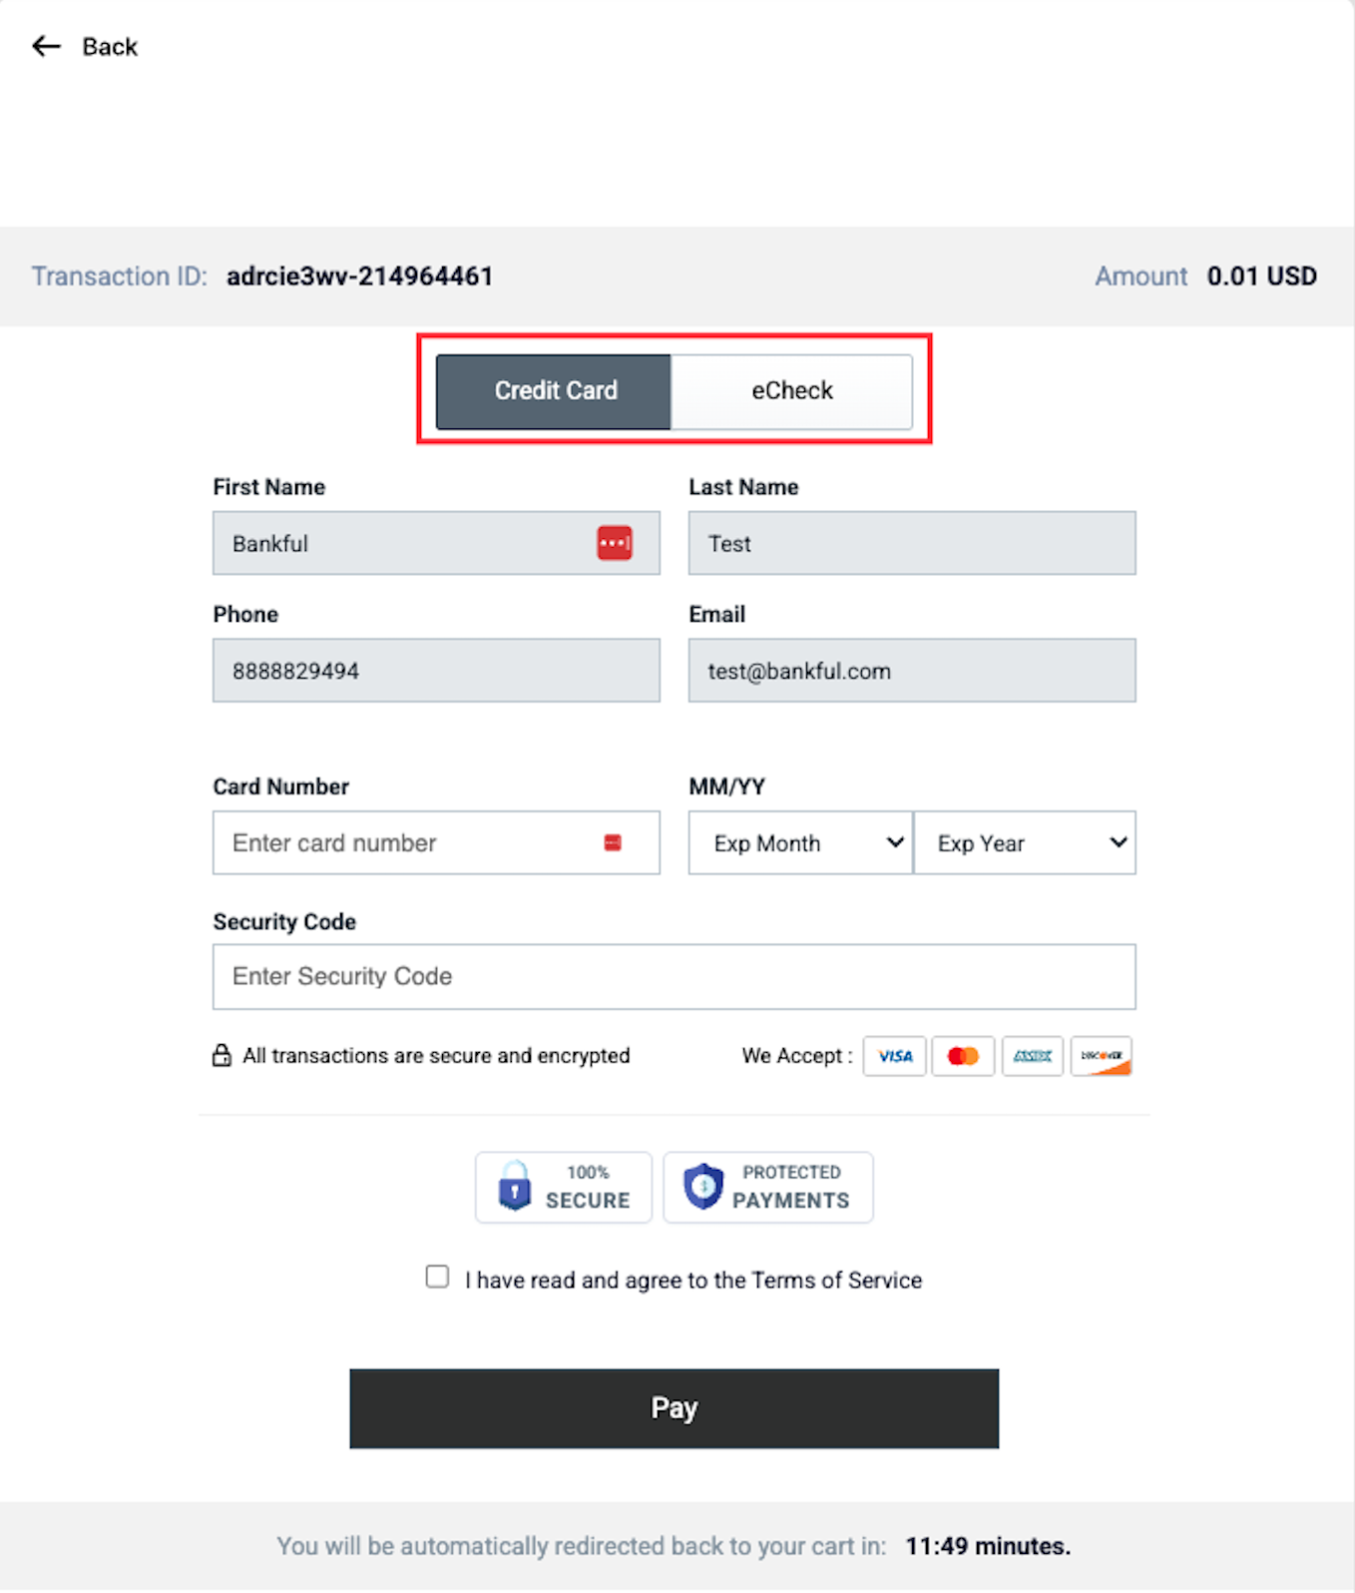Check the Terms of Service agreement box
The image size is (1355, 1593).
(437, 1277)
